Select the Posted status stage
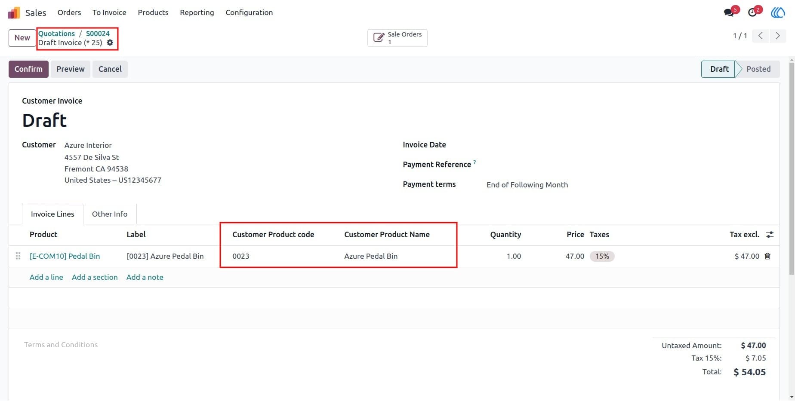 [758, 69]
